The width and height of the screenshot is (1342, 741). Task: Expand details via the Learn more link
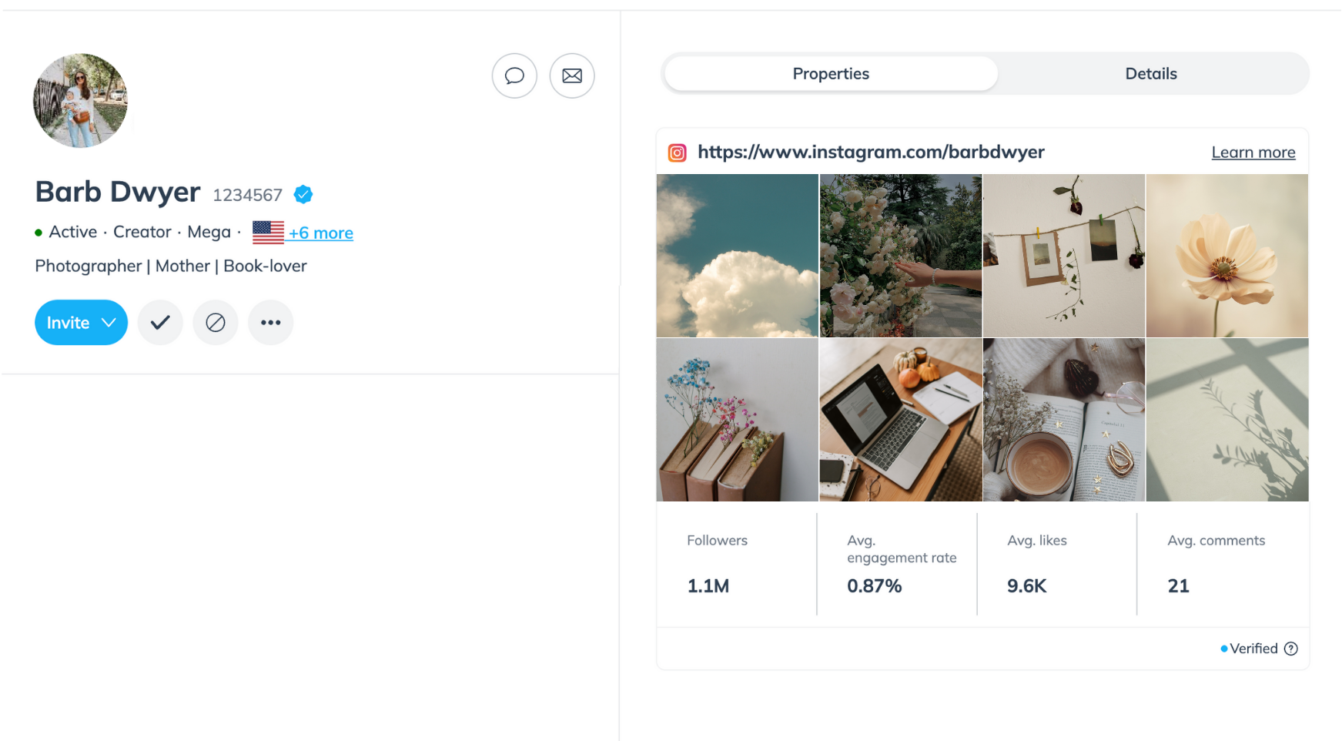[x=1253, y=152]
